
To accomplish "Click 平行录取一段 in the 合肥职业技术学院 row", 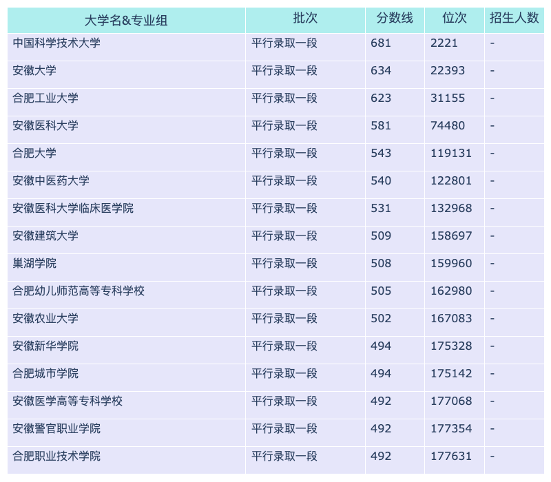I will point(284,456).
